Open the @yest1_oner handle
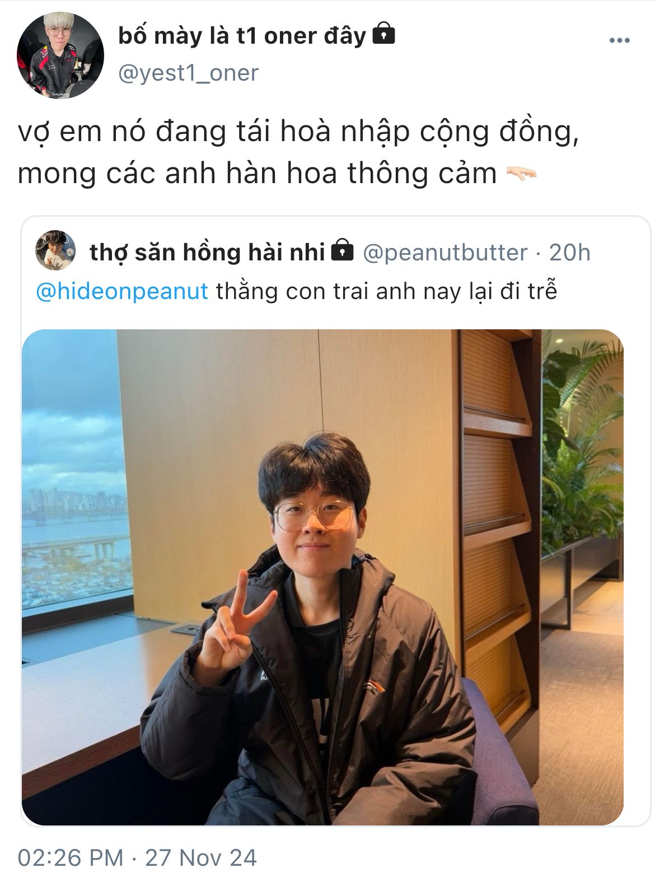Screen dimensions: 655x891 [x=188, y=73]
